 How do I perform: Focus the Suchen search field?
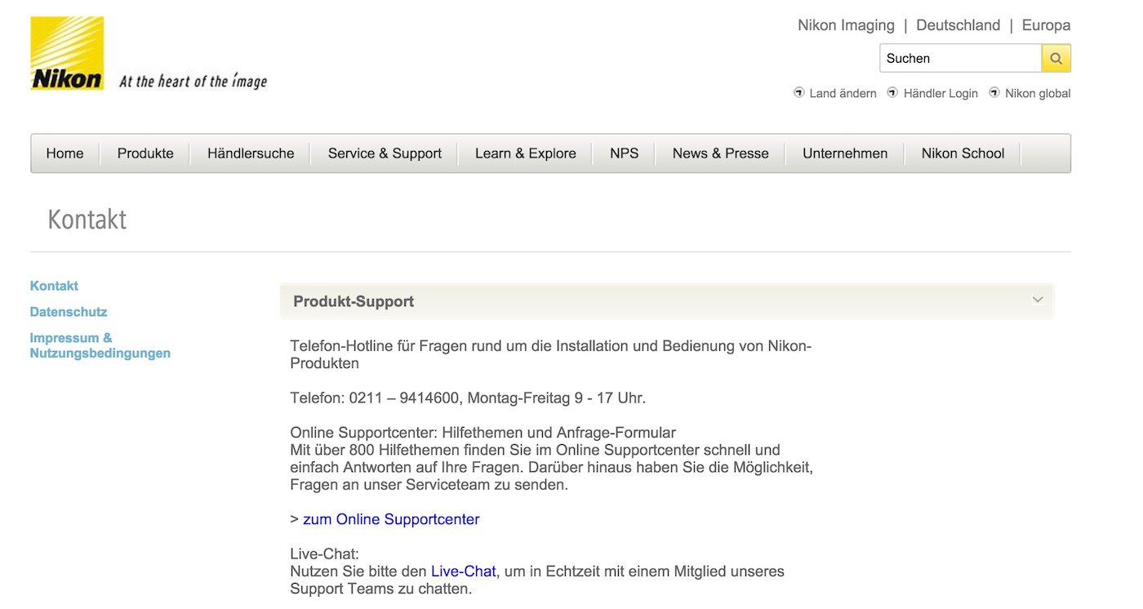click(x=959, y=59)
